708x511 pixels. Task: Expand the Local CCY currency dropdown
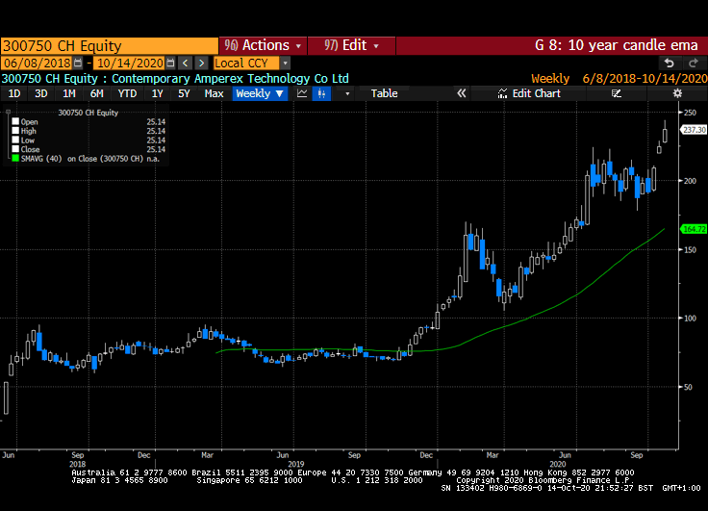(285, 63)
